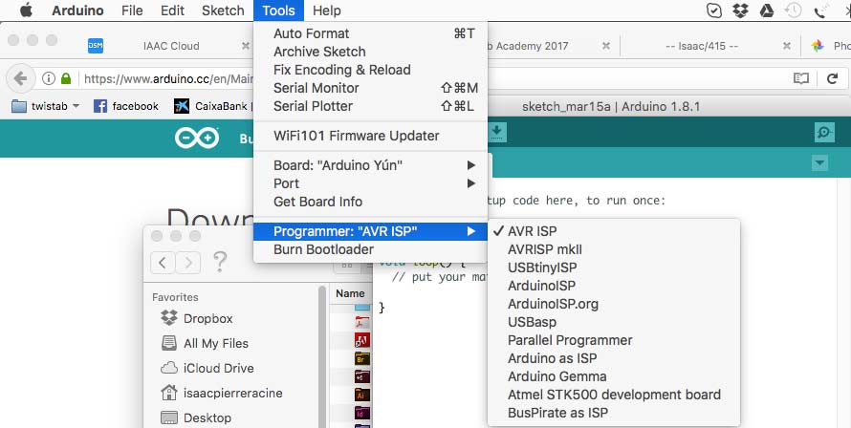Screen dimensions: 851x428
Task: Click the site information icon in address bar
Action: click(49, 78)
